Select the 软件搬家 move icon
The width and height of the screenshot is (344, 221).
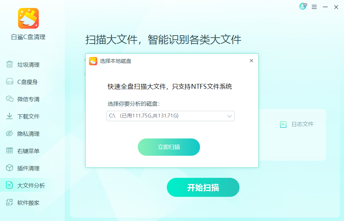(x=9, y=202)
